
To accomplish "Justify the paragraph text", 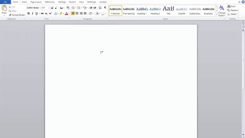I will pyautogui.click(x=85, y=13).
